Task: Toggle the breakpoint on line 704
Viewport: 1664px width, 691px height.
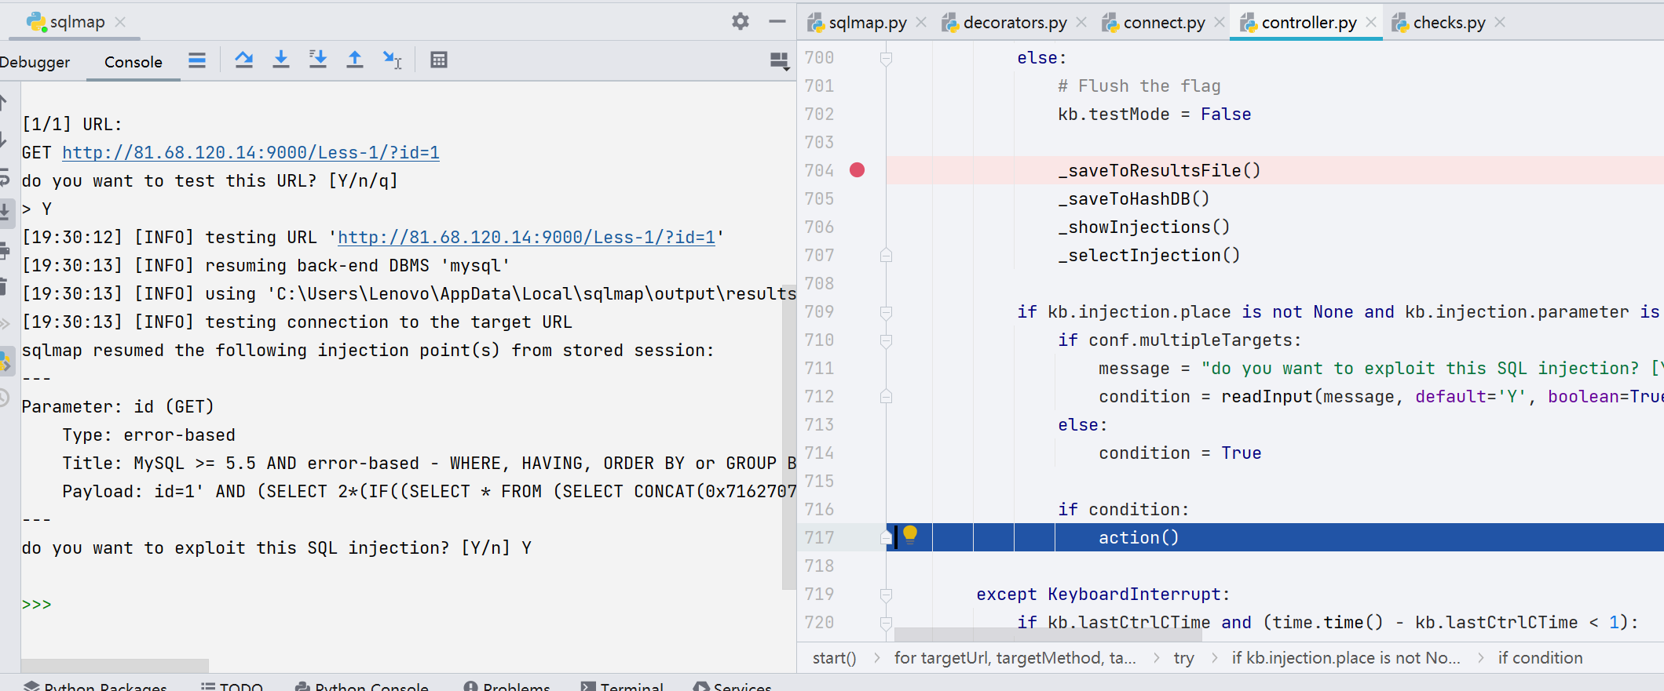Action: tap(857, 170)
